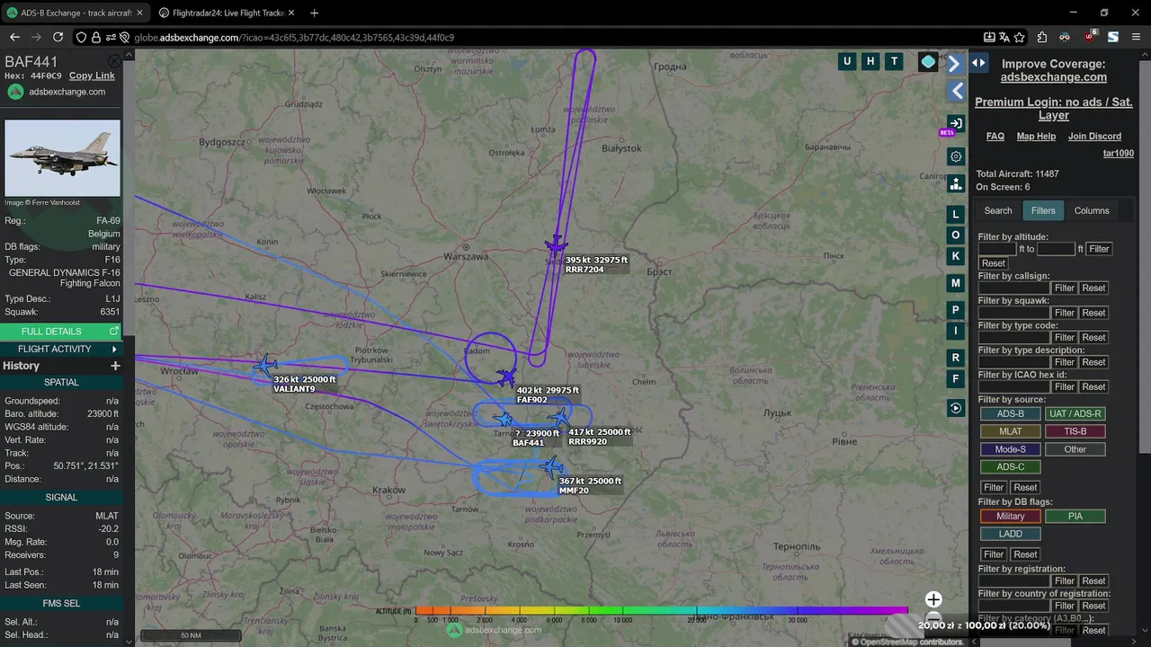Toggle the F map button
The width and height of the screenshot is (1151, 647).
pyautogui.click(x=956, y=378)
